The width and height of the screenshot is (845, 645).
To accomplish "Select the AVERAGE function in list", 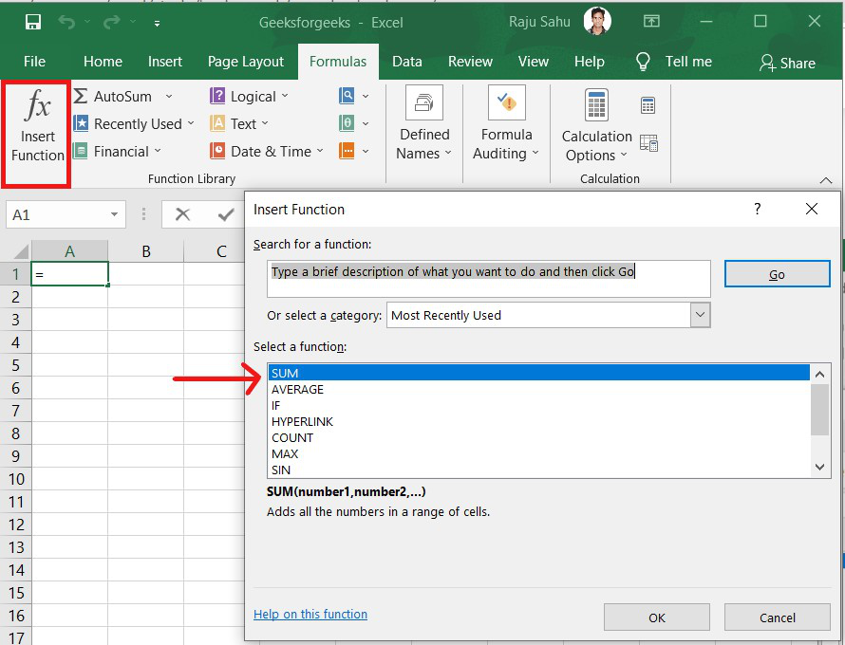I will click(x=539, y=389).
